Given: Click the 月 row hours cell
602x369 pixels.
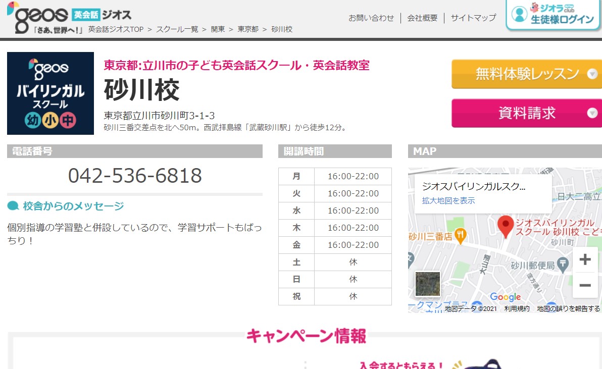Looking at the screenshot, I should point(353,177).
